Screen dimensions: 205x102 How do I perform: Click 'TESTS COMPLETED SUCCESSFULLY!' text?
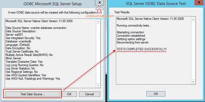point(142,49)
